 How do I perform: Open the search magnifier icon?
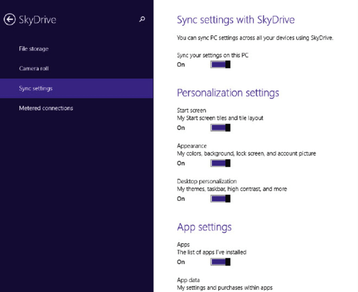pyautogui.click(x=142, y=19)
